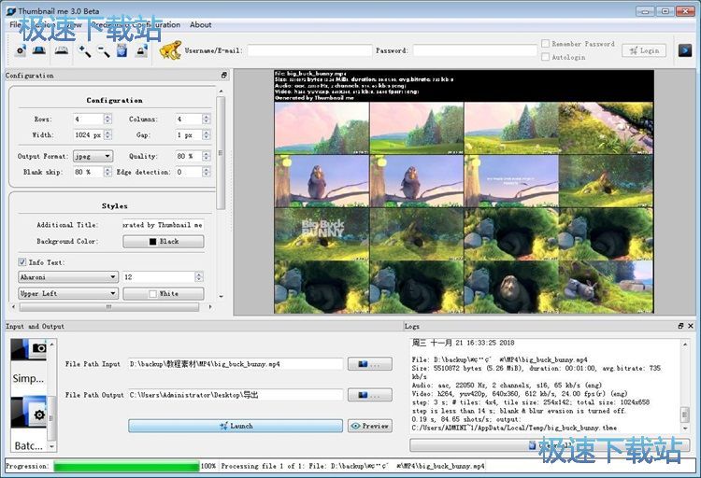Enable the Remember Password checkbox
This screenshot has width=701, height=478.
(x=546, y=43)
